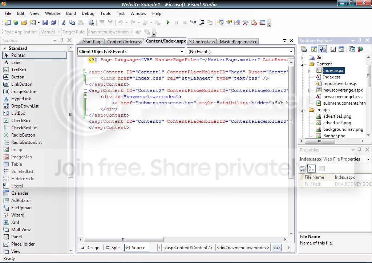The width and height of the screenshot is (372, 263).
Task: Switch editor to Source view
Action: tap(136, 248)
